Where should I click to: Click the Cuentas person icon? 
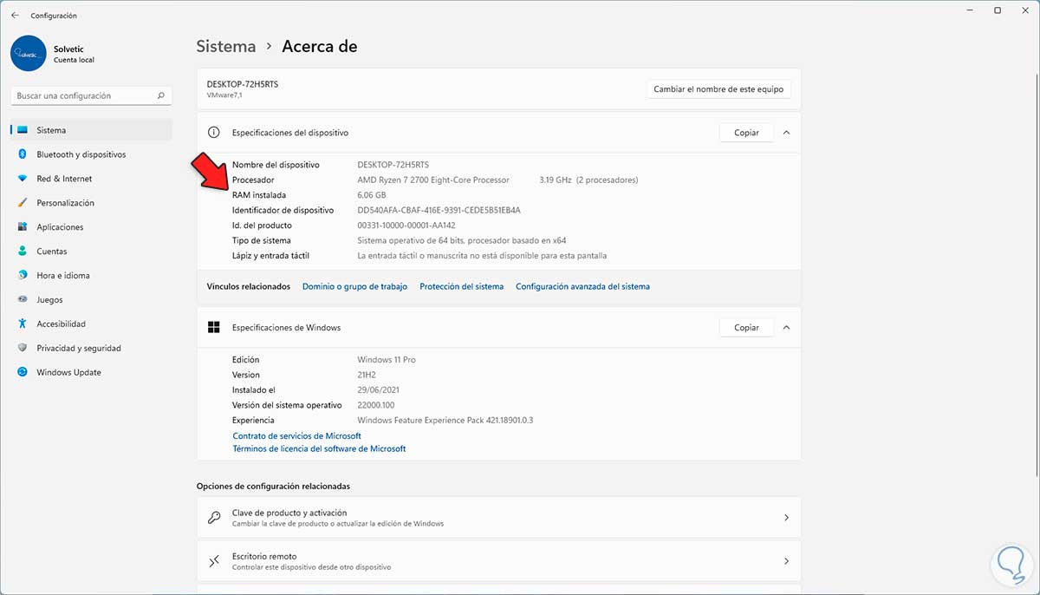click(x=23, y=252)
